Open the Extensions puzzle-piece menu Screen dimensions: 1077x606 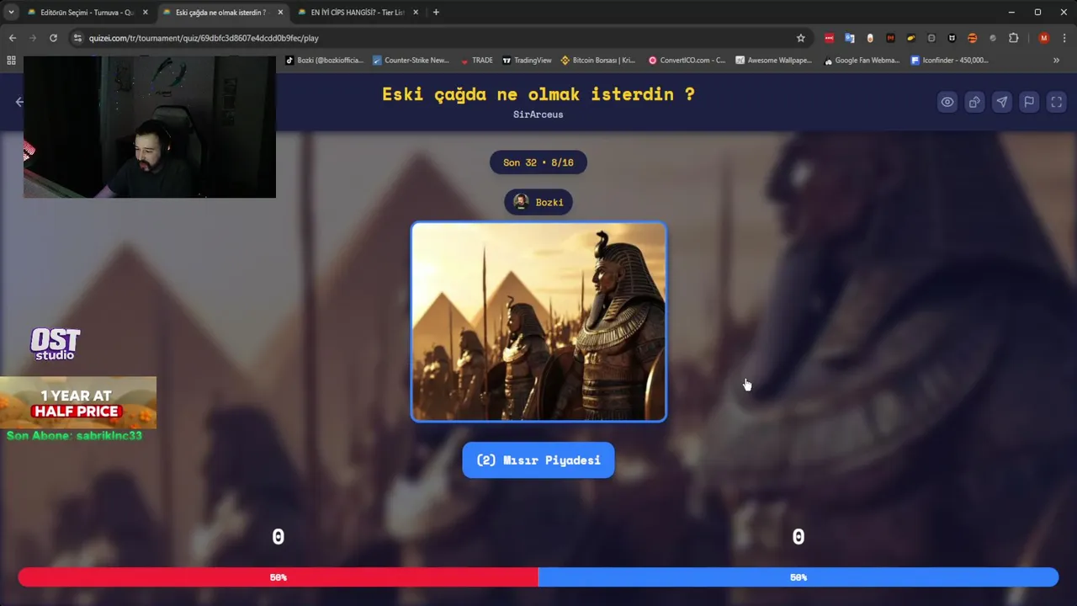point(1013,38)
